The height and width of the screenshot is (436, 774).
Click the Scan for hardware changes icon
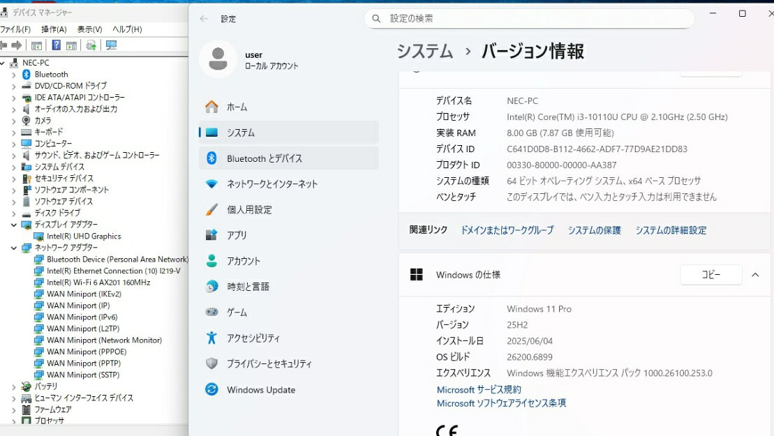[111, 45]
